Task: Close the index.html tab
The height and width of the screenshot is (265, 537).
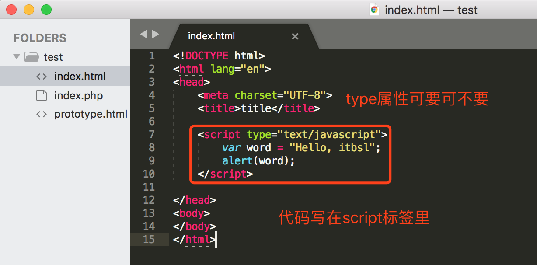Action: (x=295, y=36)
